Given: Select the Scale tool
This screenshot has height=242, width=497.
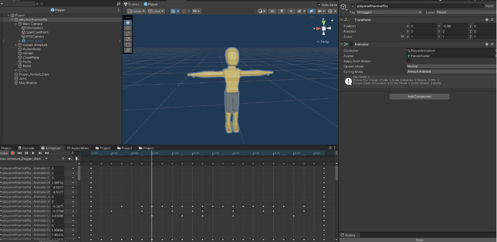Looking at the screenshot, I should (x=128, y=38).
